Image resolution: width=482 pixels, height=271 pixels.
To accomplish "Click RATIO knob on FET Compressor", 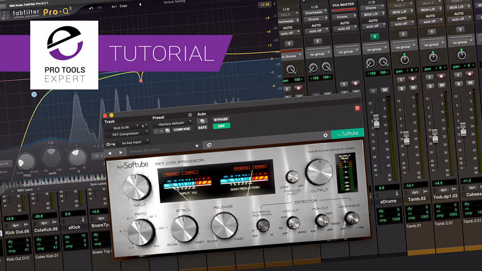I will (141, 233).
